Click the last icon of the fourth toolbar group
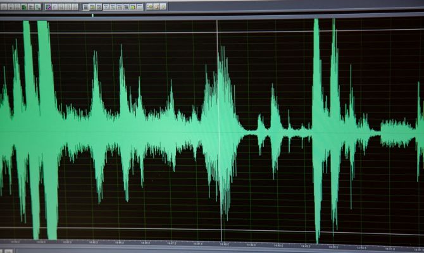 pyautogui.click(x=139, y=7)
